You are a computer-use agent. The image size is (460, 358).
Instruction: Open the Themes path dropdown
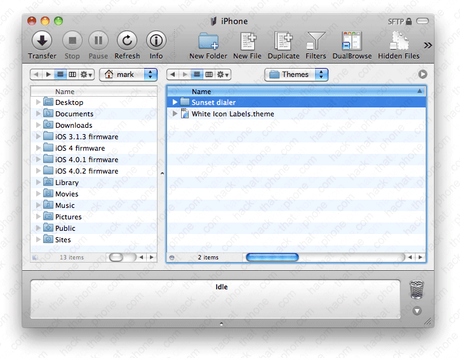point(296,74)
